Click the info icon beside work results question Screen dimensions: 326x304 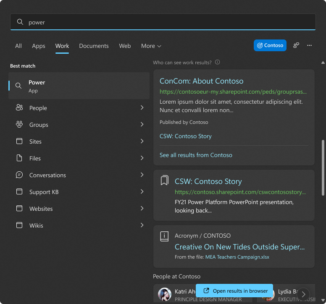(218, 62)
